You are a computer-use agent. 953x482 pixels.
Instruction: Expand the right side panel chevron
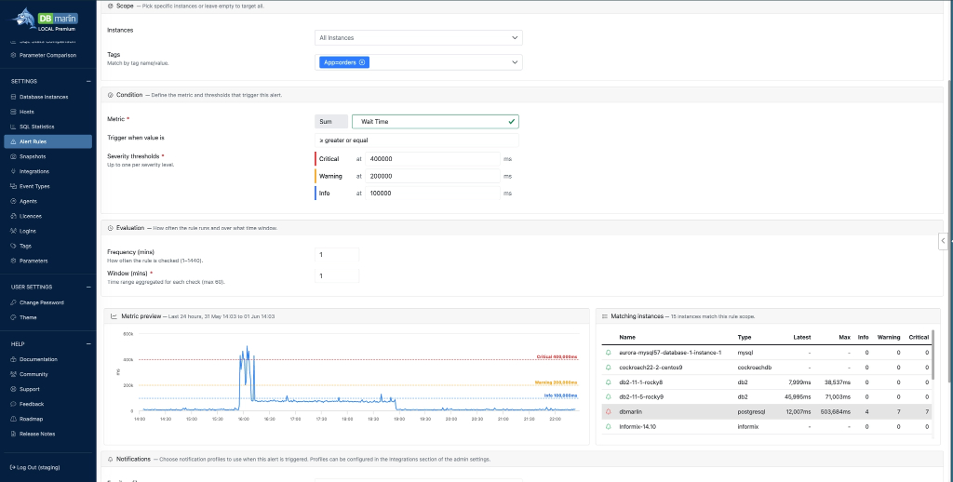click(x=944, y=241)
